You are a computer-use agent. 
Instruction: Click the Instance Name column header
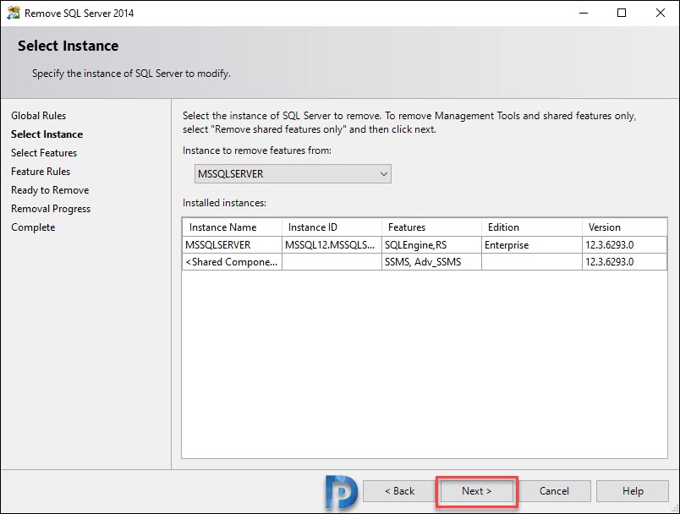pos(233,227)
